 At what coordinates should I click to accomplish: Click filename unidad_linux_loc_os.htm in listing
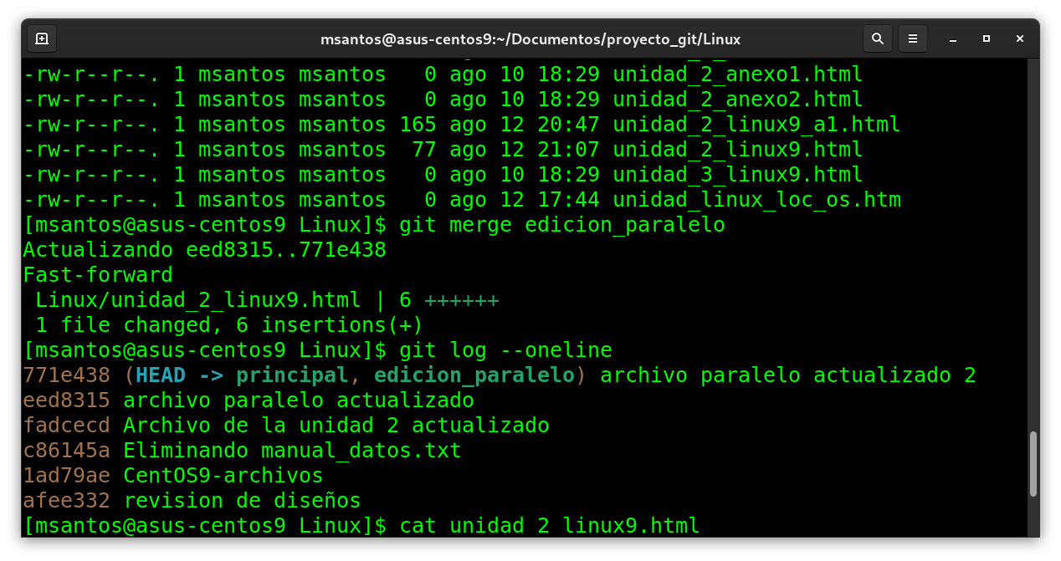click(756, 200)
